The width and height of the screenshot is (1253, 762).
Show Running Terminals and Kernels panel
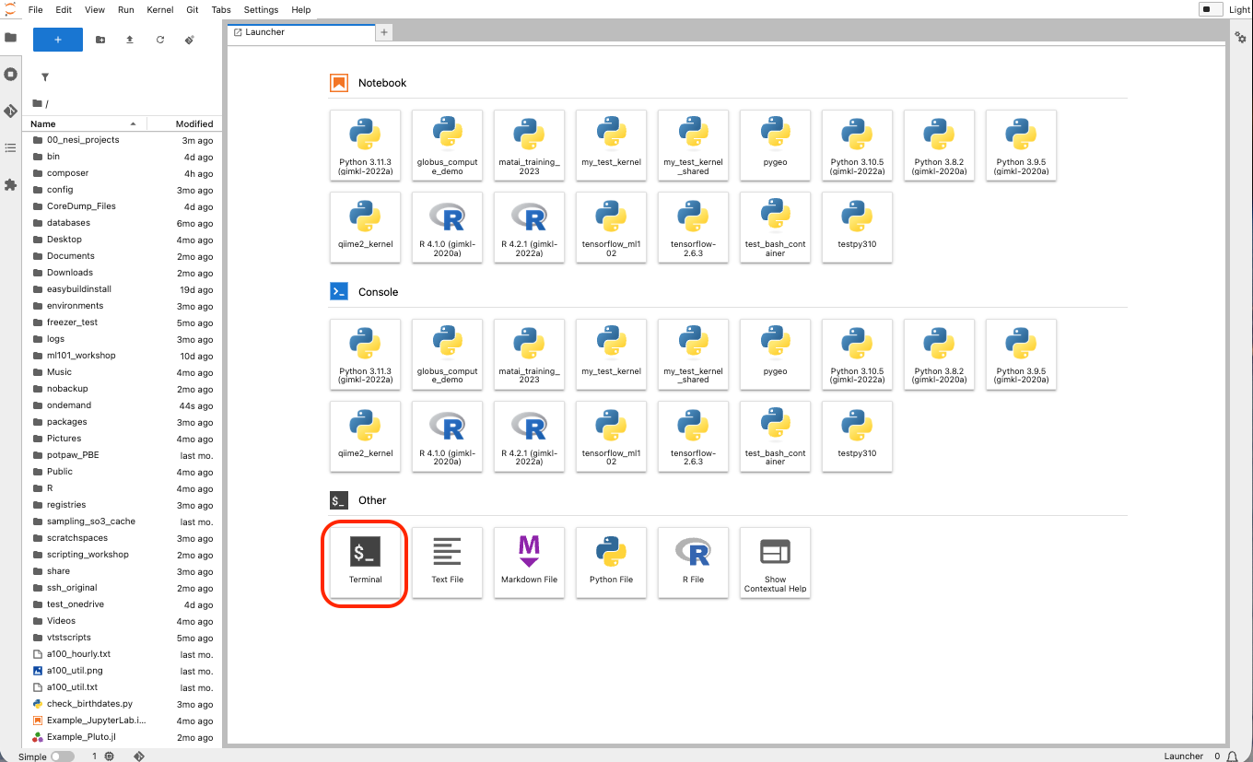(x=11, y=74)
